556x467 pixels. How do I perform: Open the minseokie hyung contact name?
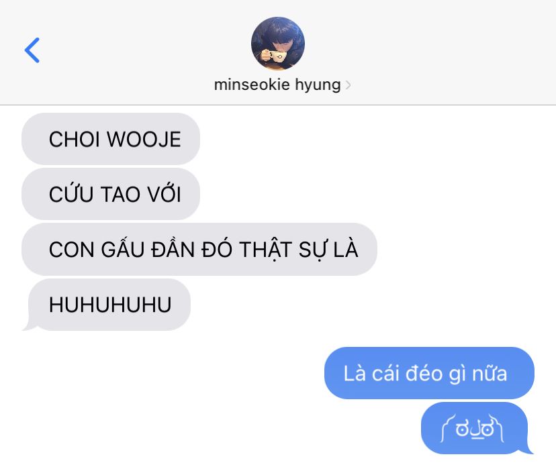pos(277,85)
